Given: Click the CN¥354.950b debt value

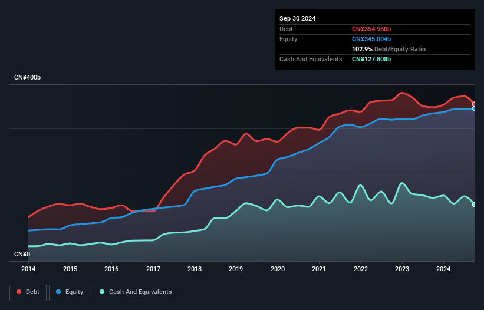Looking at the screenshot, I should (x=371, y=29).
